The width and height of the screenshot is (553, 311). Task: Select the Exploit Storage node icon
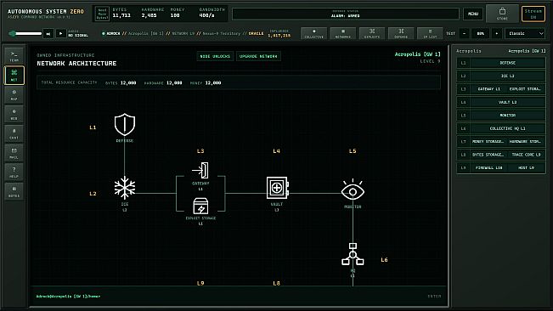pos(200,206)
